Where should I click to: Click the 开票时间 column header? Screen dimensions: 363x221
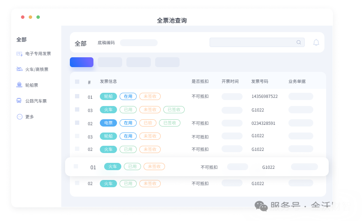[x=230, y=81]
